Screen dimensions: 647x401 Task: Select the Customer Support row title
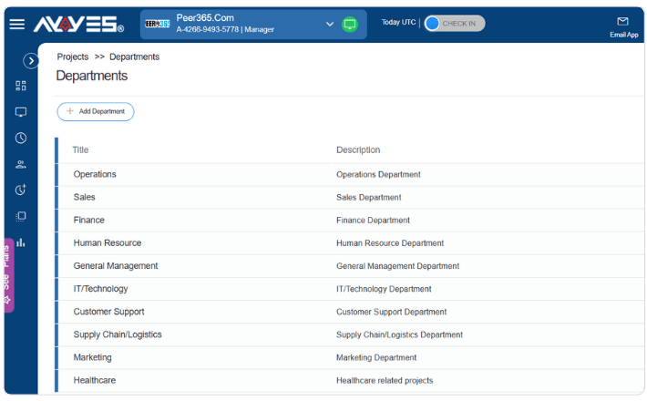[x=109, y=312]
